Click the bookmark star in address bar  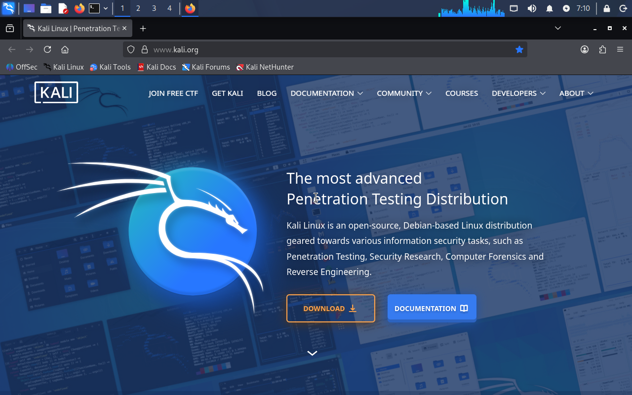(519, 49)
